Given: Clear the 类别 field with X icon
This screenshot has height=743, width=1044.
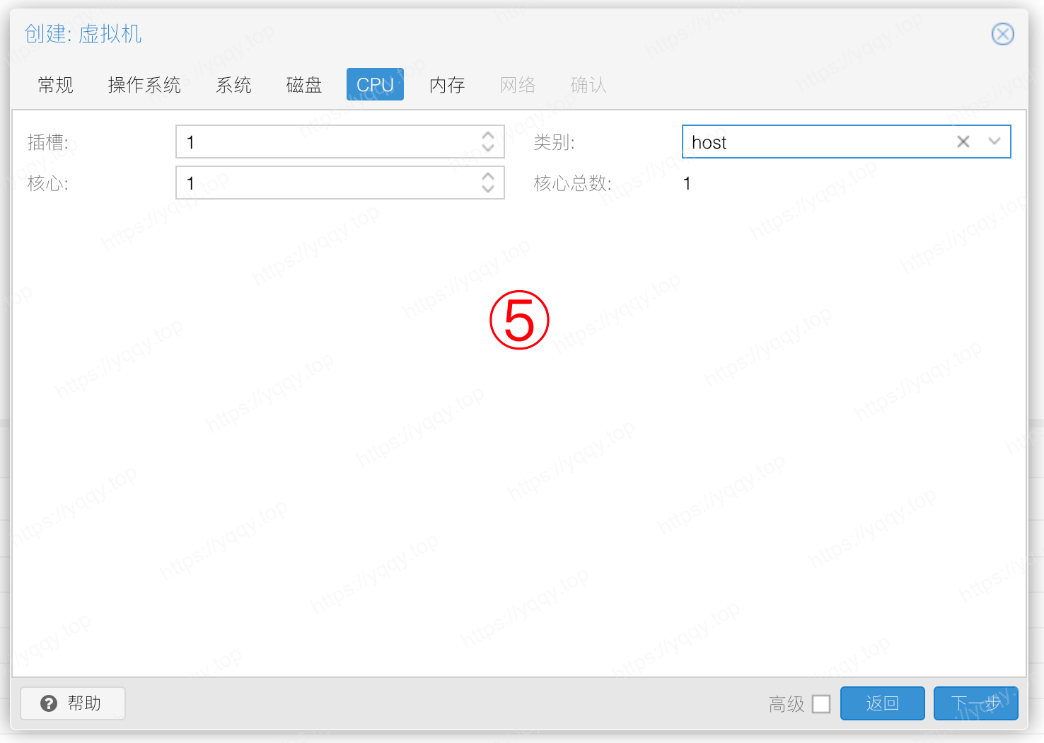Looking at the screenshot, I should [963, 142].
